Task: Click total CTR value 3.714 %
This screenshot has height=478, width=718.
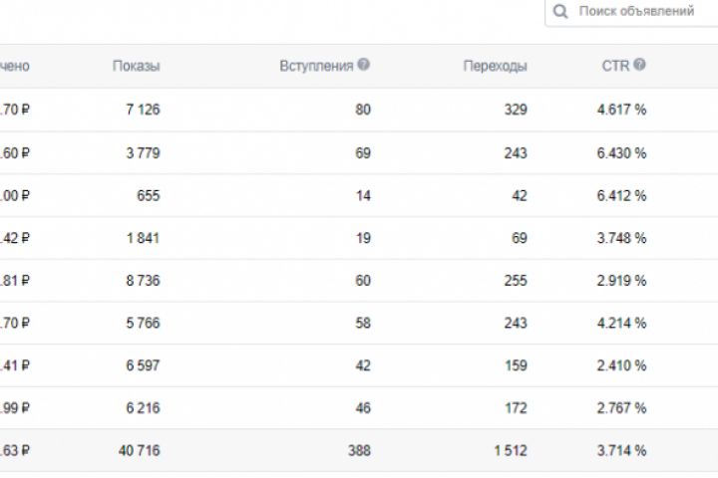Action: pyautogui.click(x=621, y=451)
